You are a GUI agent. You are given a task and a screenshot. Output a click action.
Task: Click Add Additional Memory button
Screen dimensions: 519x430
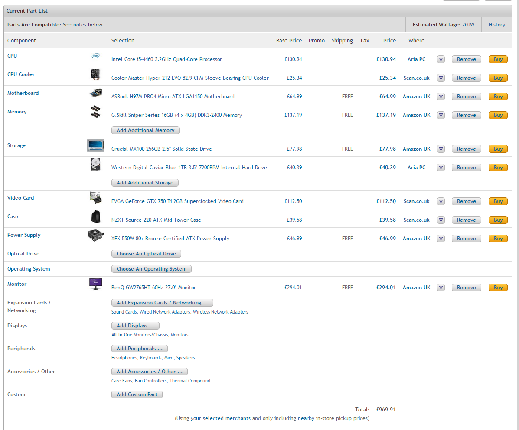point(145,130)
